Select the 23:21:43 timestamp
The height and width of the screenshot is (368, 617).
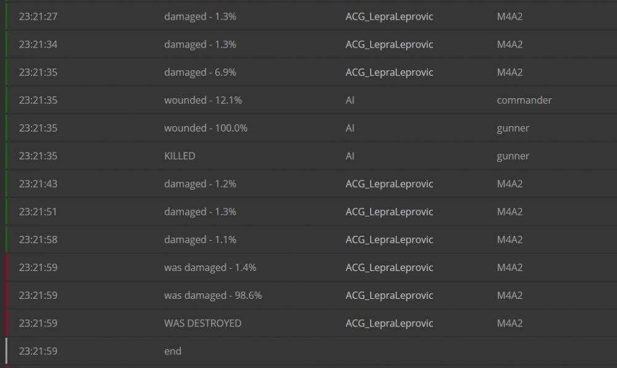pos(38,184)
